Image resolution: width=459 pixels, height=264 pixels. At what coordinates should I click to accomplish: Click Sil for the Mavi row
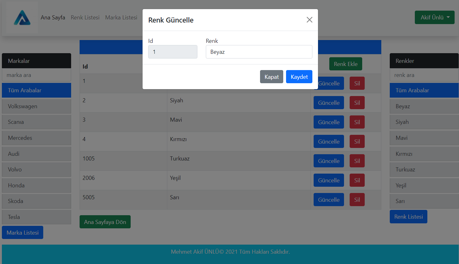(357, 122)
